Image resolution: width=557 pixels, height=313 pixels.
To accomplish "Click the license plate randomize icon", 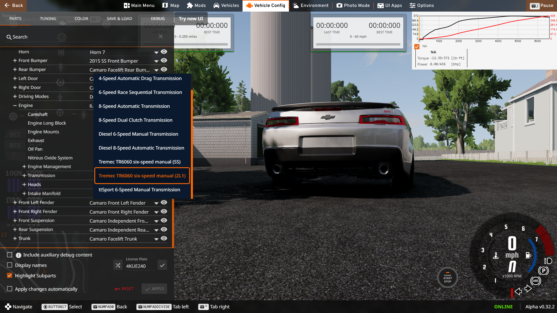I will tap(118, 265).
